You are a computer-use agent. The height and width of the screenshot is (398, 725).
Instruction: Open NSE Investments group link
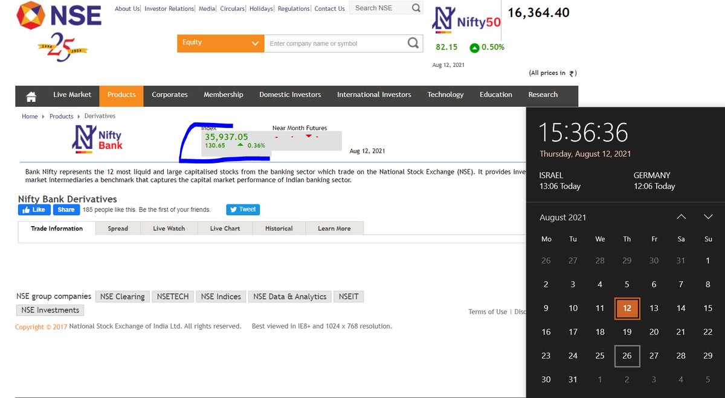pos(50,310)
